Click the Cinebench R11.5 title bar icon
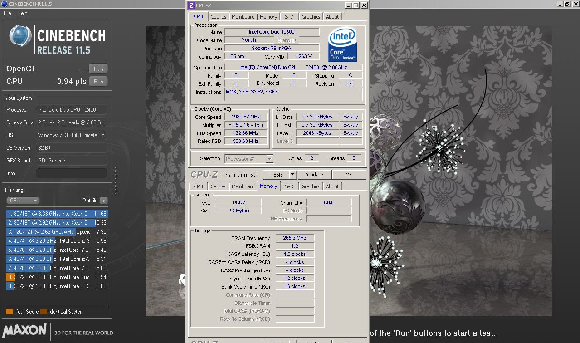580x343 pixels. 5,4
